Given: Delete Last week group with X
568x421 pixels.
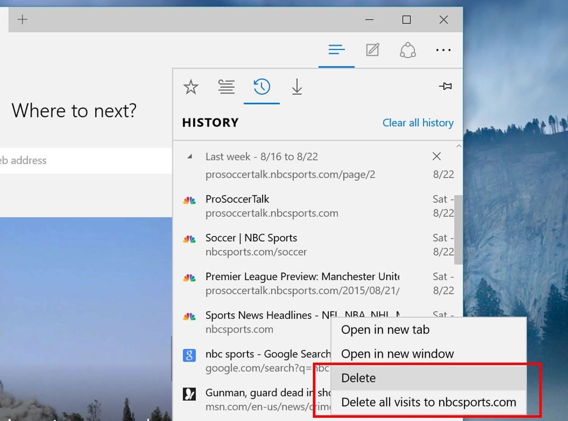Looking at the screenshot, I should pos(437,156).
